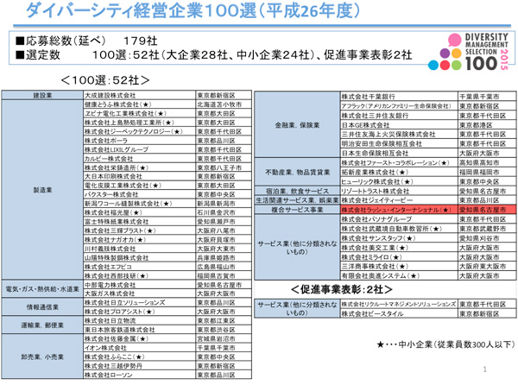The image size is (518, 385).
Task: Click the Diversity Management Selection 100 logo
Action: 469,52
